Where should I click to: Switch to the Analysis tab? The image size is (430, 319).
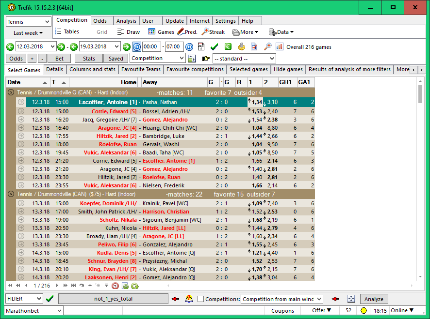pos(126,21)
